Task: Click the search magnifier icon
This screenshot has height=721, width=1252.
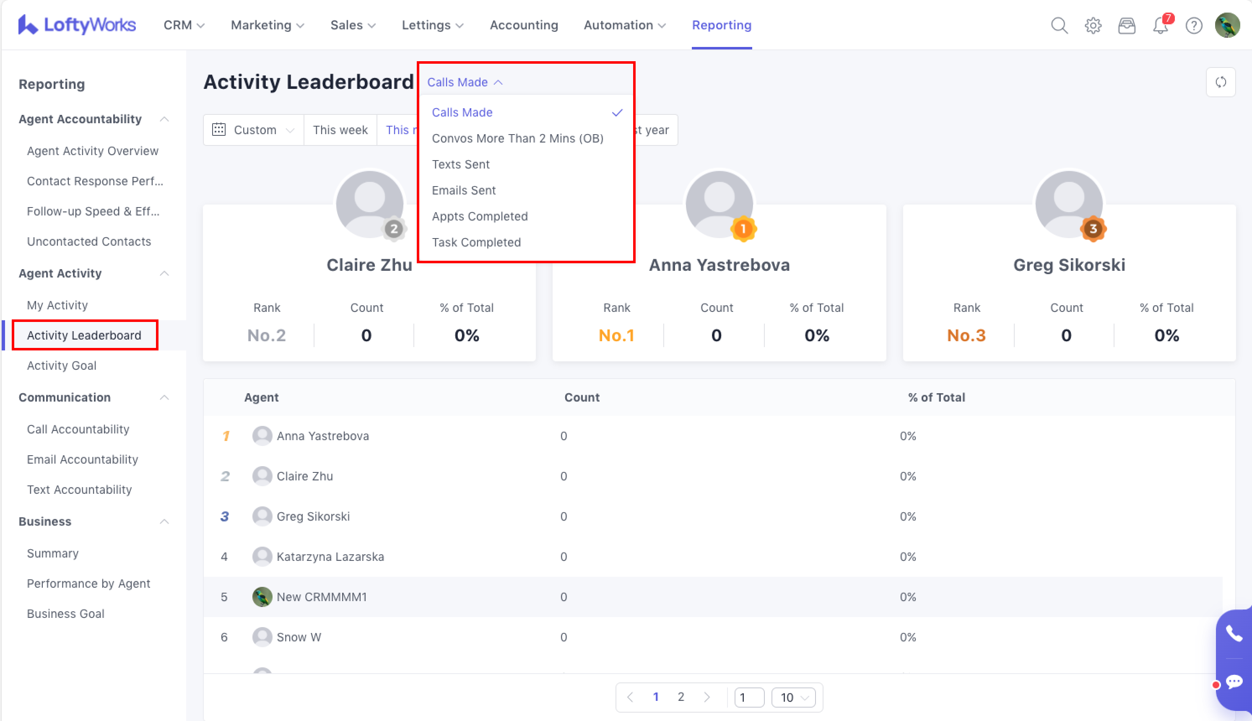Action: pyautogui.click(x=1059, y=25)
